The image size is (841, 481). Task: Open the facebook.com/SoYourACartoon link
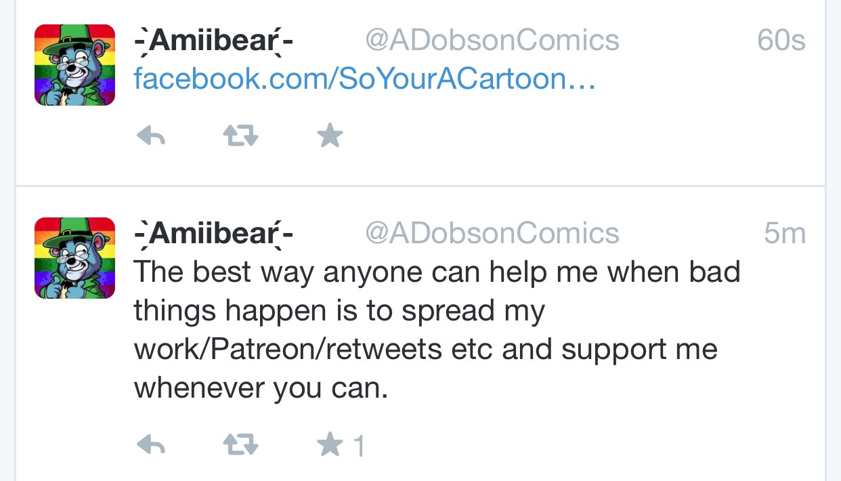364,80
